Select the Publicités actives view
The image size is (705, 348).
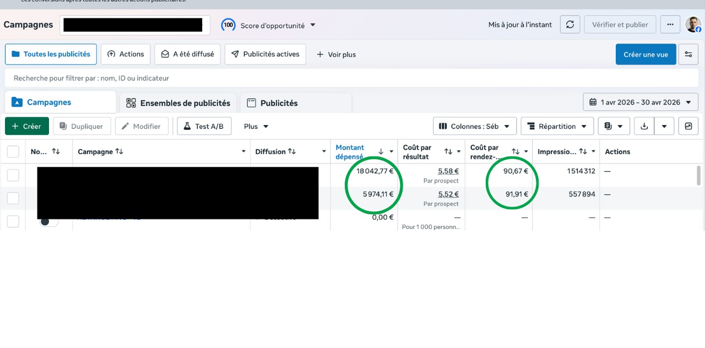[x=265, y=55]
